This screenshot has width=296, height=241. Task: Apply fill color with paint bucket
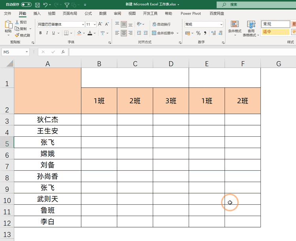pyautogui.click(x=79, y=33)
